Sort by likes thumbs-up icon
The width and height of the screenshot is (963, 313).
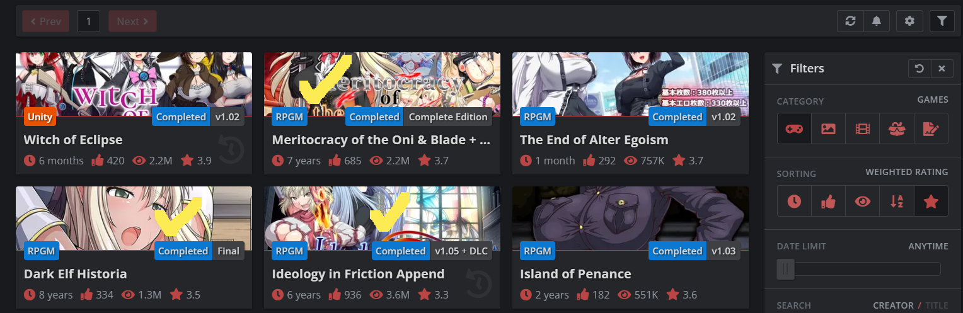click(x=828, y=201)
